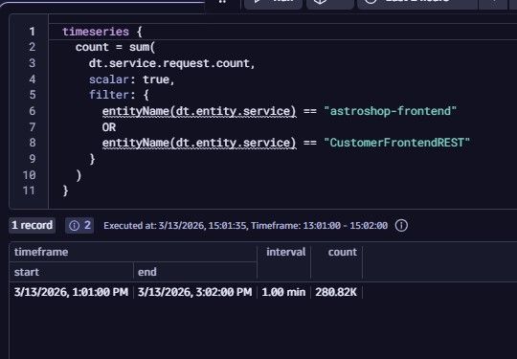
Task: Click line number 9 in the gutter
Action: point(32,159)
